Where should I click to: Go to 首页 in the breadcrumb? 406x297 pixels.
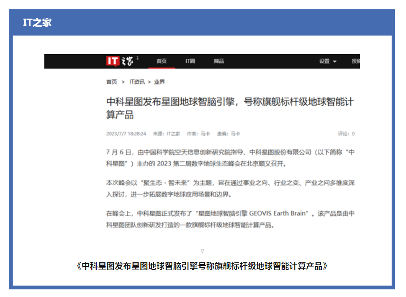(x=112, y=82)
